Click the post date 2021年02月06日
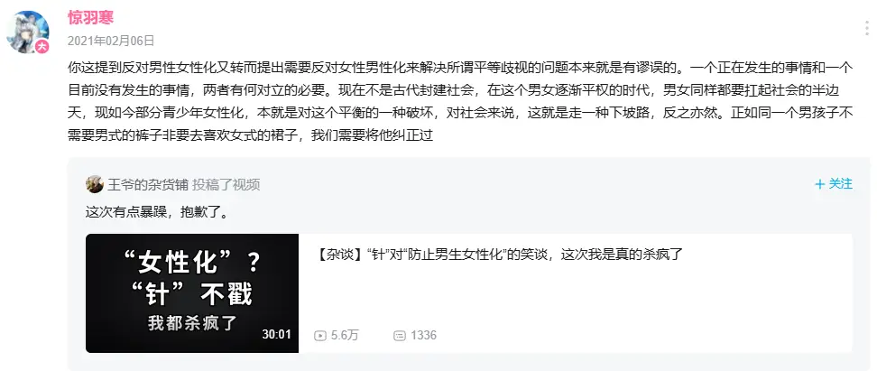 111,41
